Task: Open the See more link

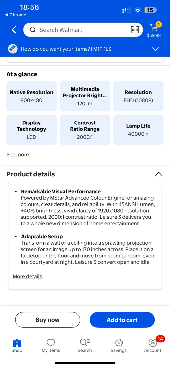Action: (18, 154)
